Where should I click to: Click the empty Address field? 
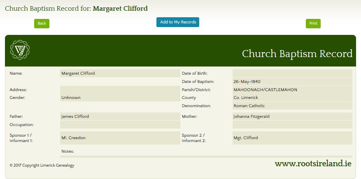pos(120,89)
